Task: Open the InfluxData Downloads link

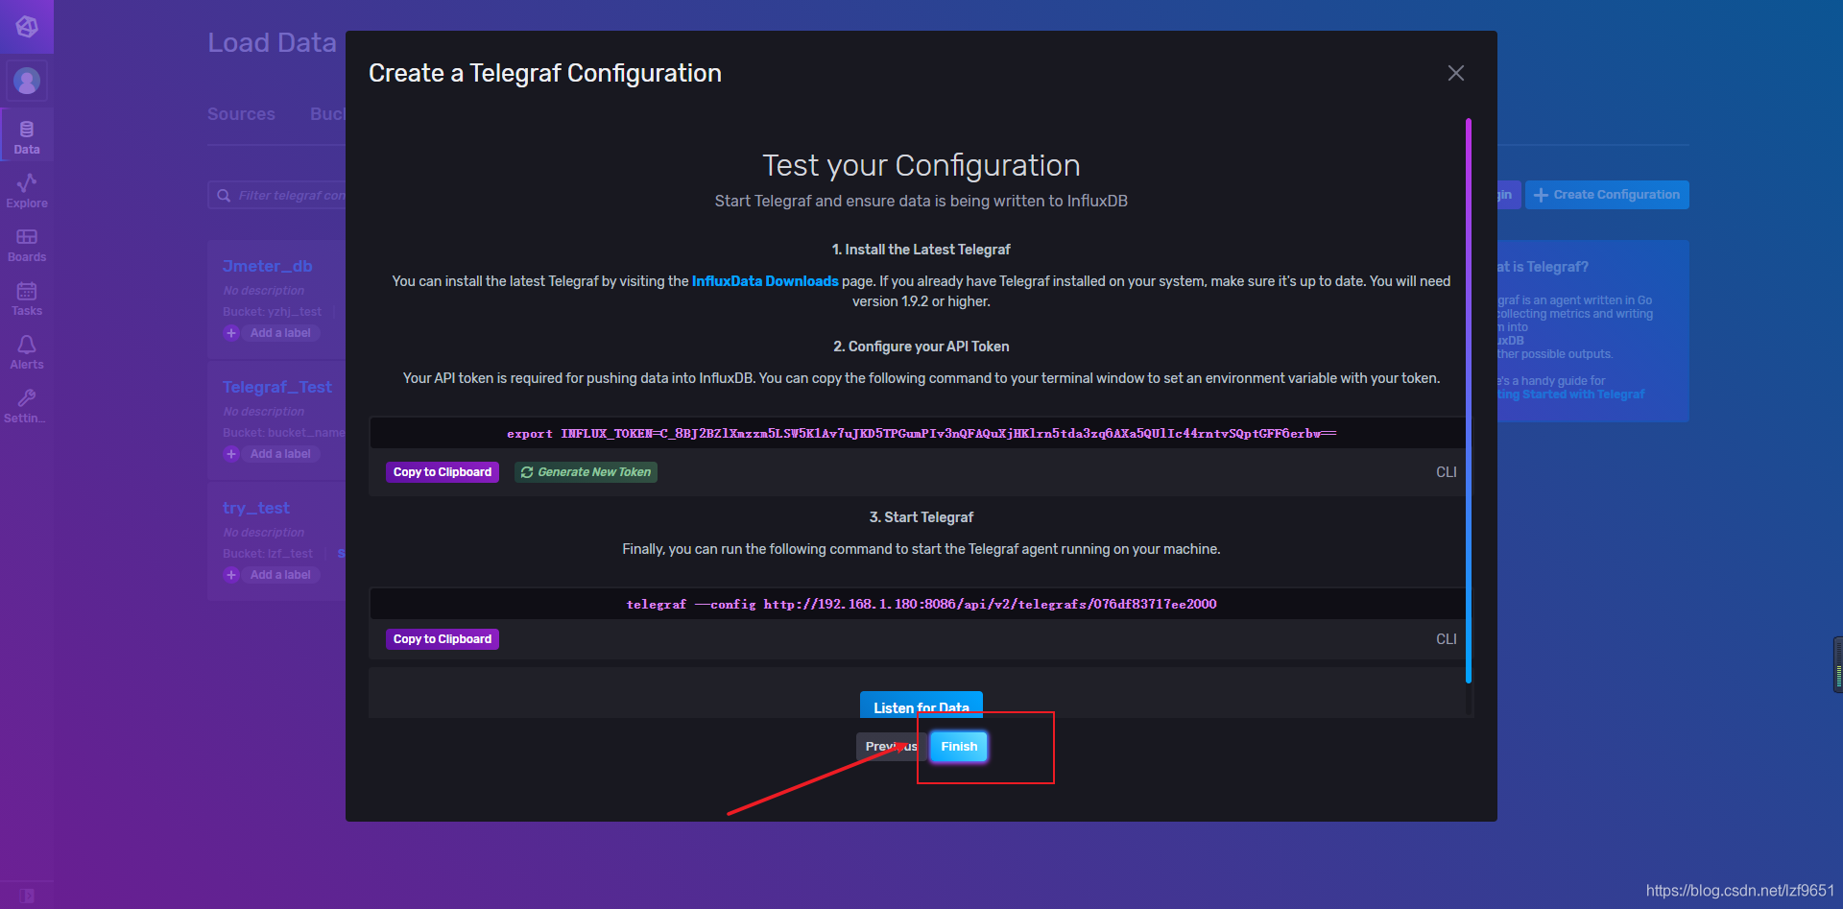Action: (765, 281)
